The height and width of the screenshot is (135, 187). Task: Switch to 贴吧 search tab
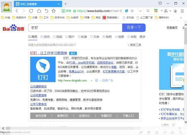click(107, 37)
